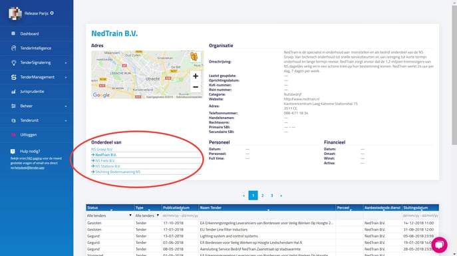Visit the nedtrain.nl website link
457x256 pixels.
point(301,99)
